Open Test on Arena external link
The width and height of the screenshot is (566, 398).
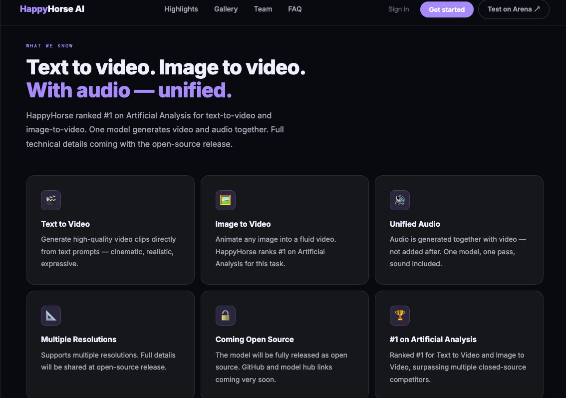(x=514, y=9)
